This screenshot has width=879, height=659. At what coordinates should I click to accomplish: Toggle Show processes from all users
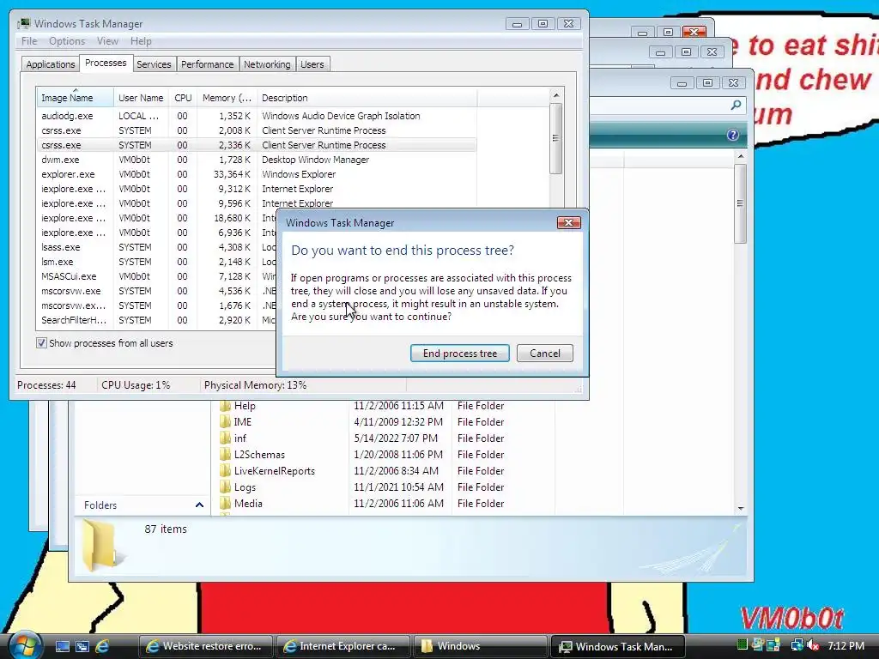point(41,343)
